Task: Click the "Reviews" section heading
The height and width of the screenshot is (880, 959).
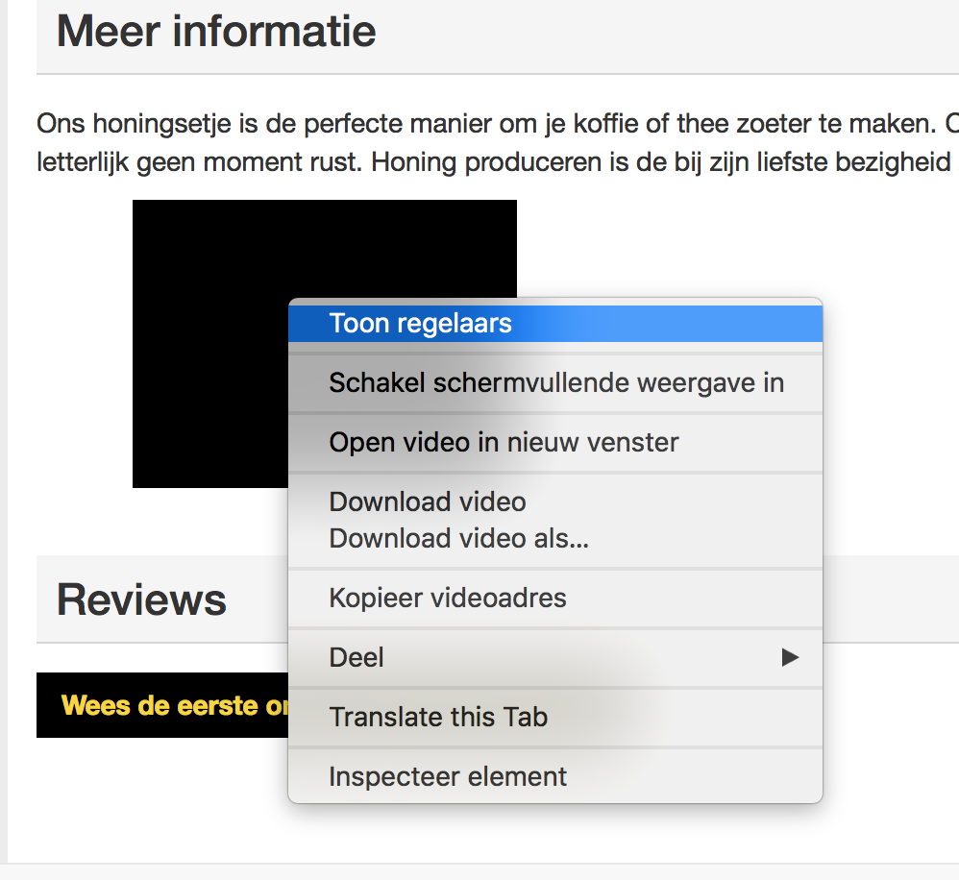Action: click(x=140, y=599)
